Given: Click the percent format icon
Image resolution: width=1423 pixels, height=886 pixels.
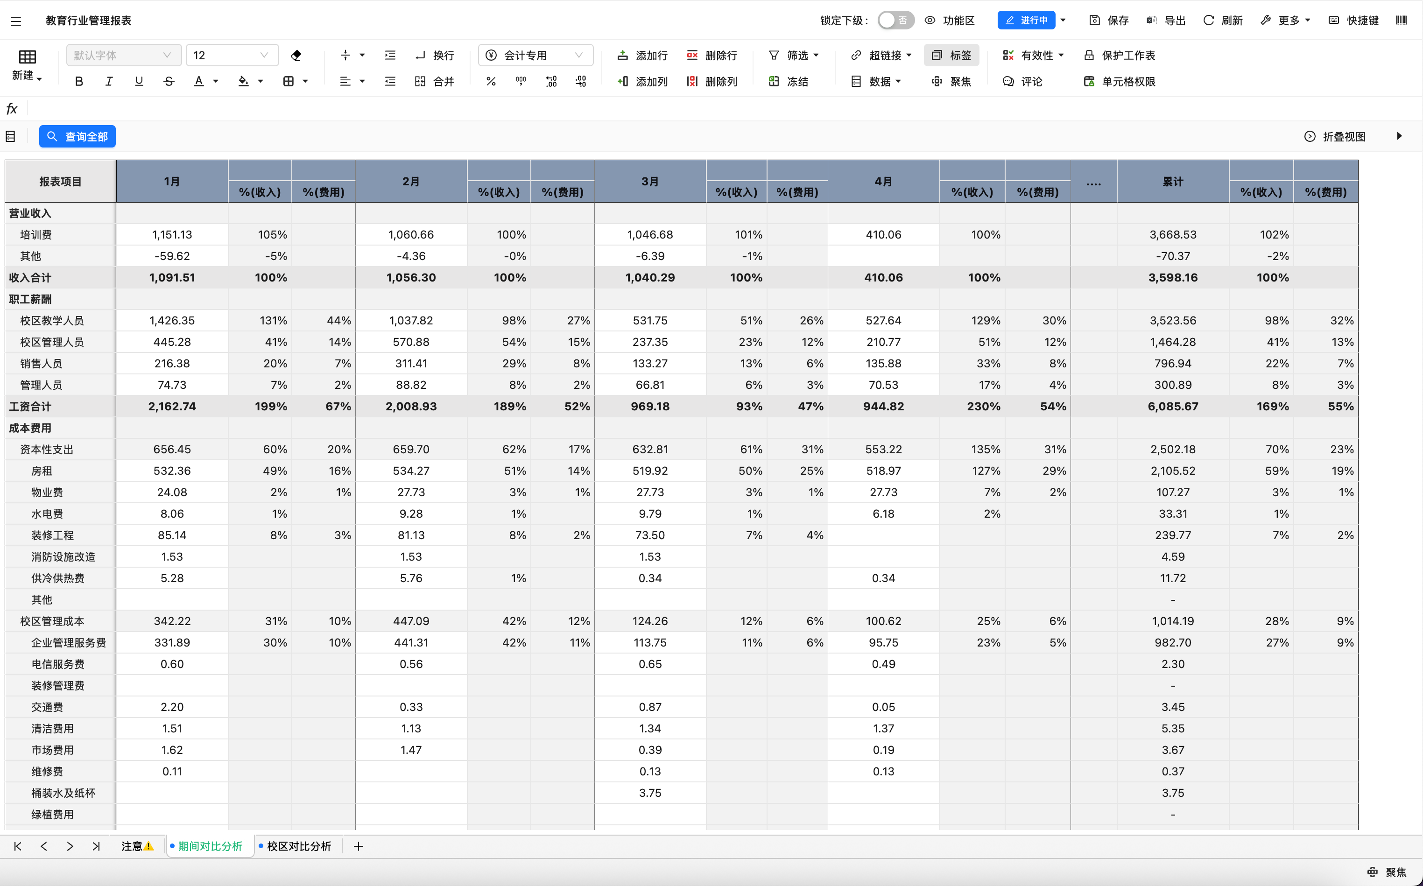Looking at the screenshot, I should click(491, 81).
